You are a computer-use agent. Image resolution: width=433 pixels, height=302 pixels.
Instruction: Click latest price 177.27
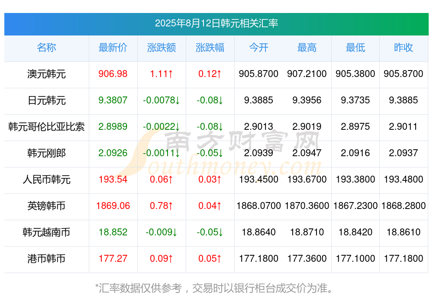tap(113, 259)
